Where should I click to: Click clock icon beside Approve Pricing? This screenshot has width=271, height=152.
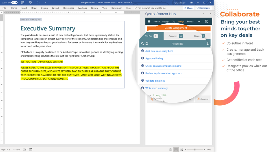[x=142, y=58]
